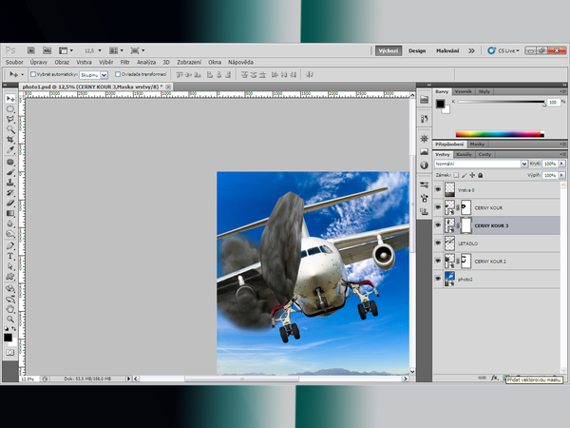Open the Filtr menu
This screenshot has height=428, width=570.
tap(124, 61)
